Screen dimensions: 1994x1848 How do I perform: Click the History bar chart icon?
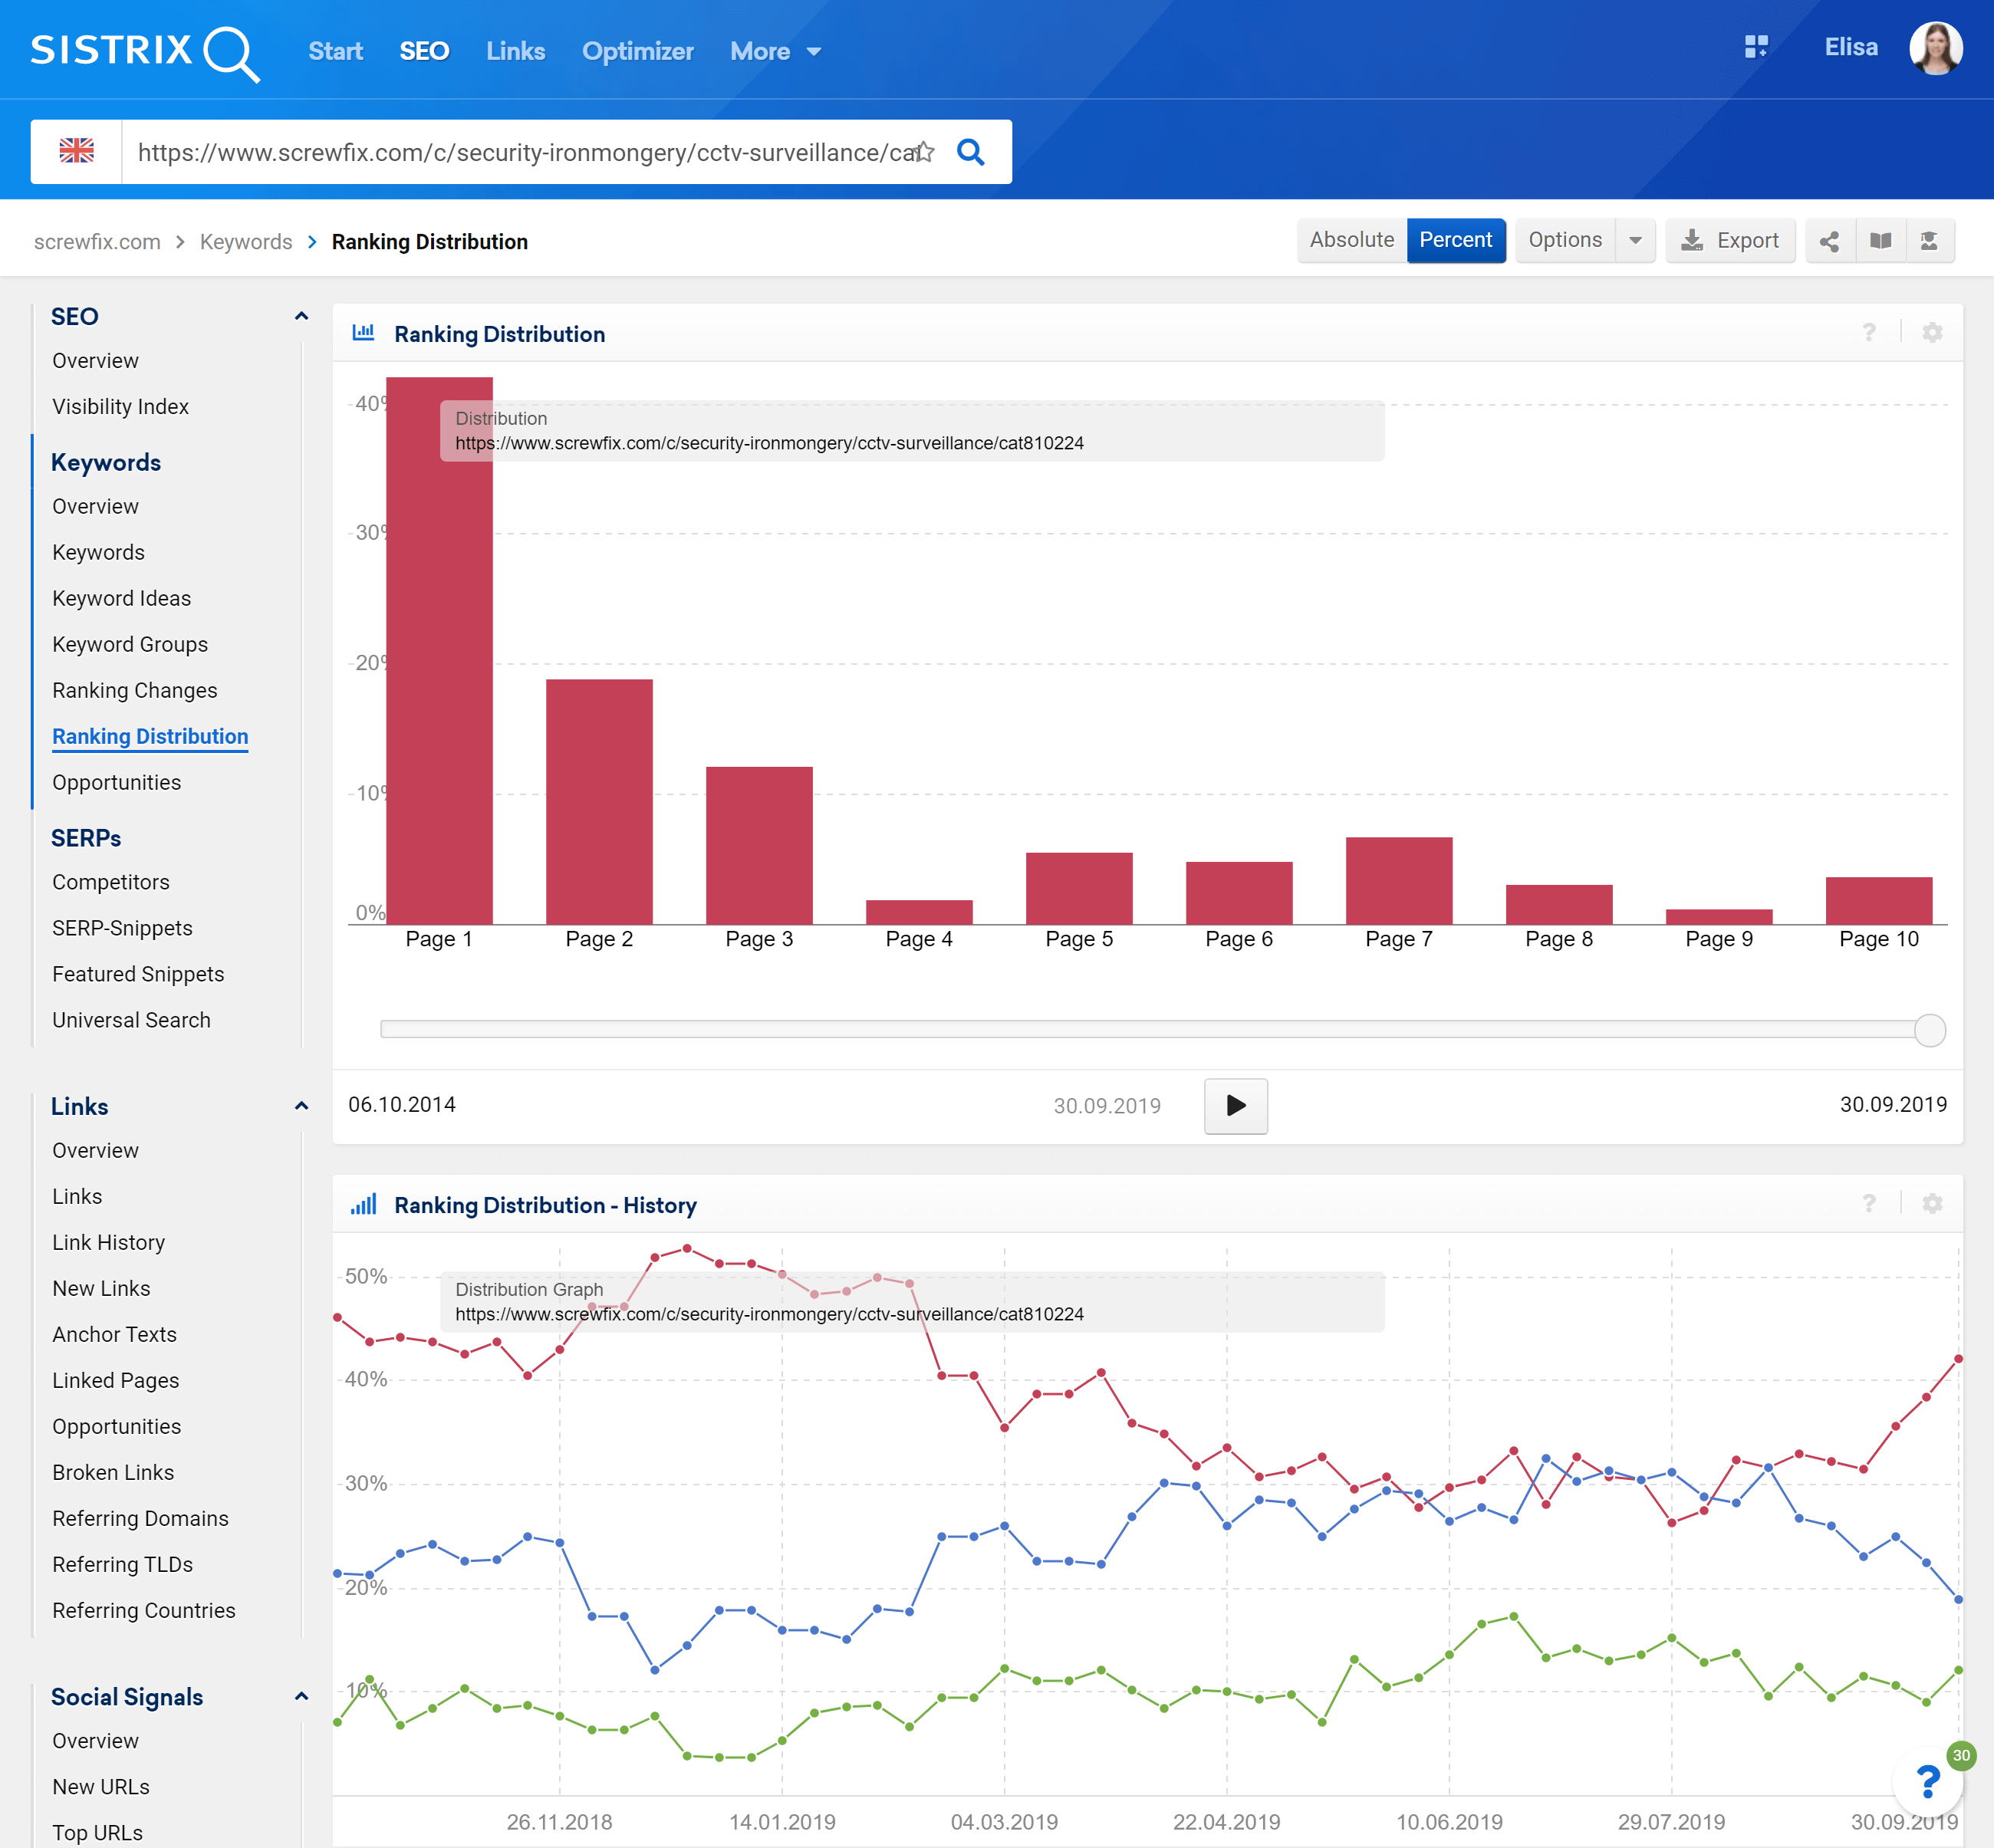click(363, 1204)
